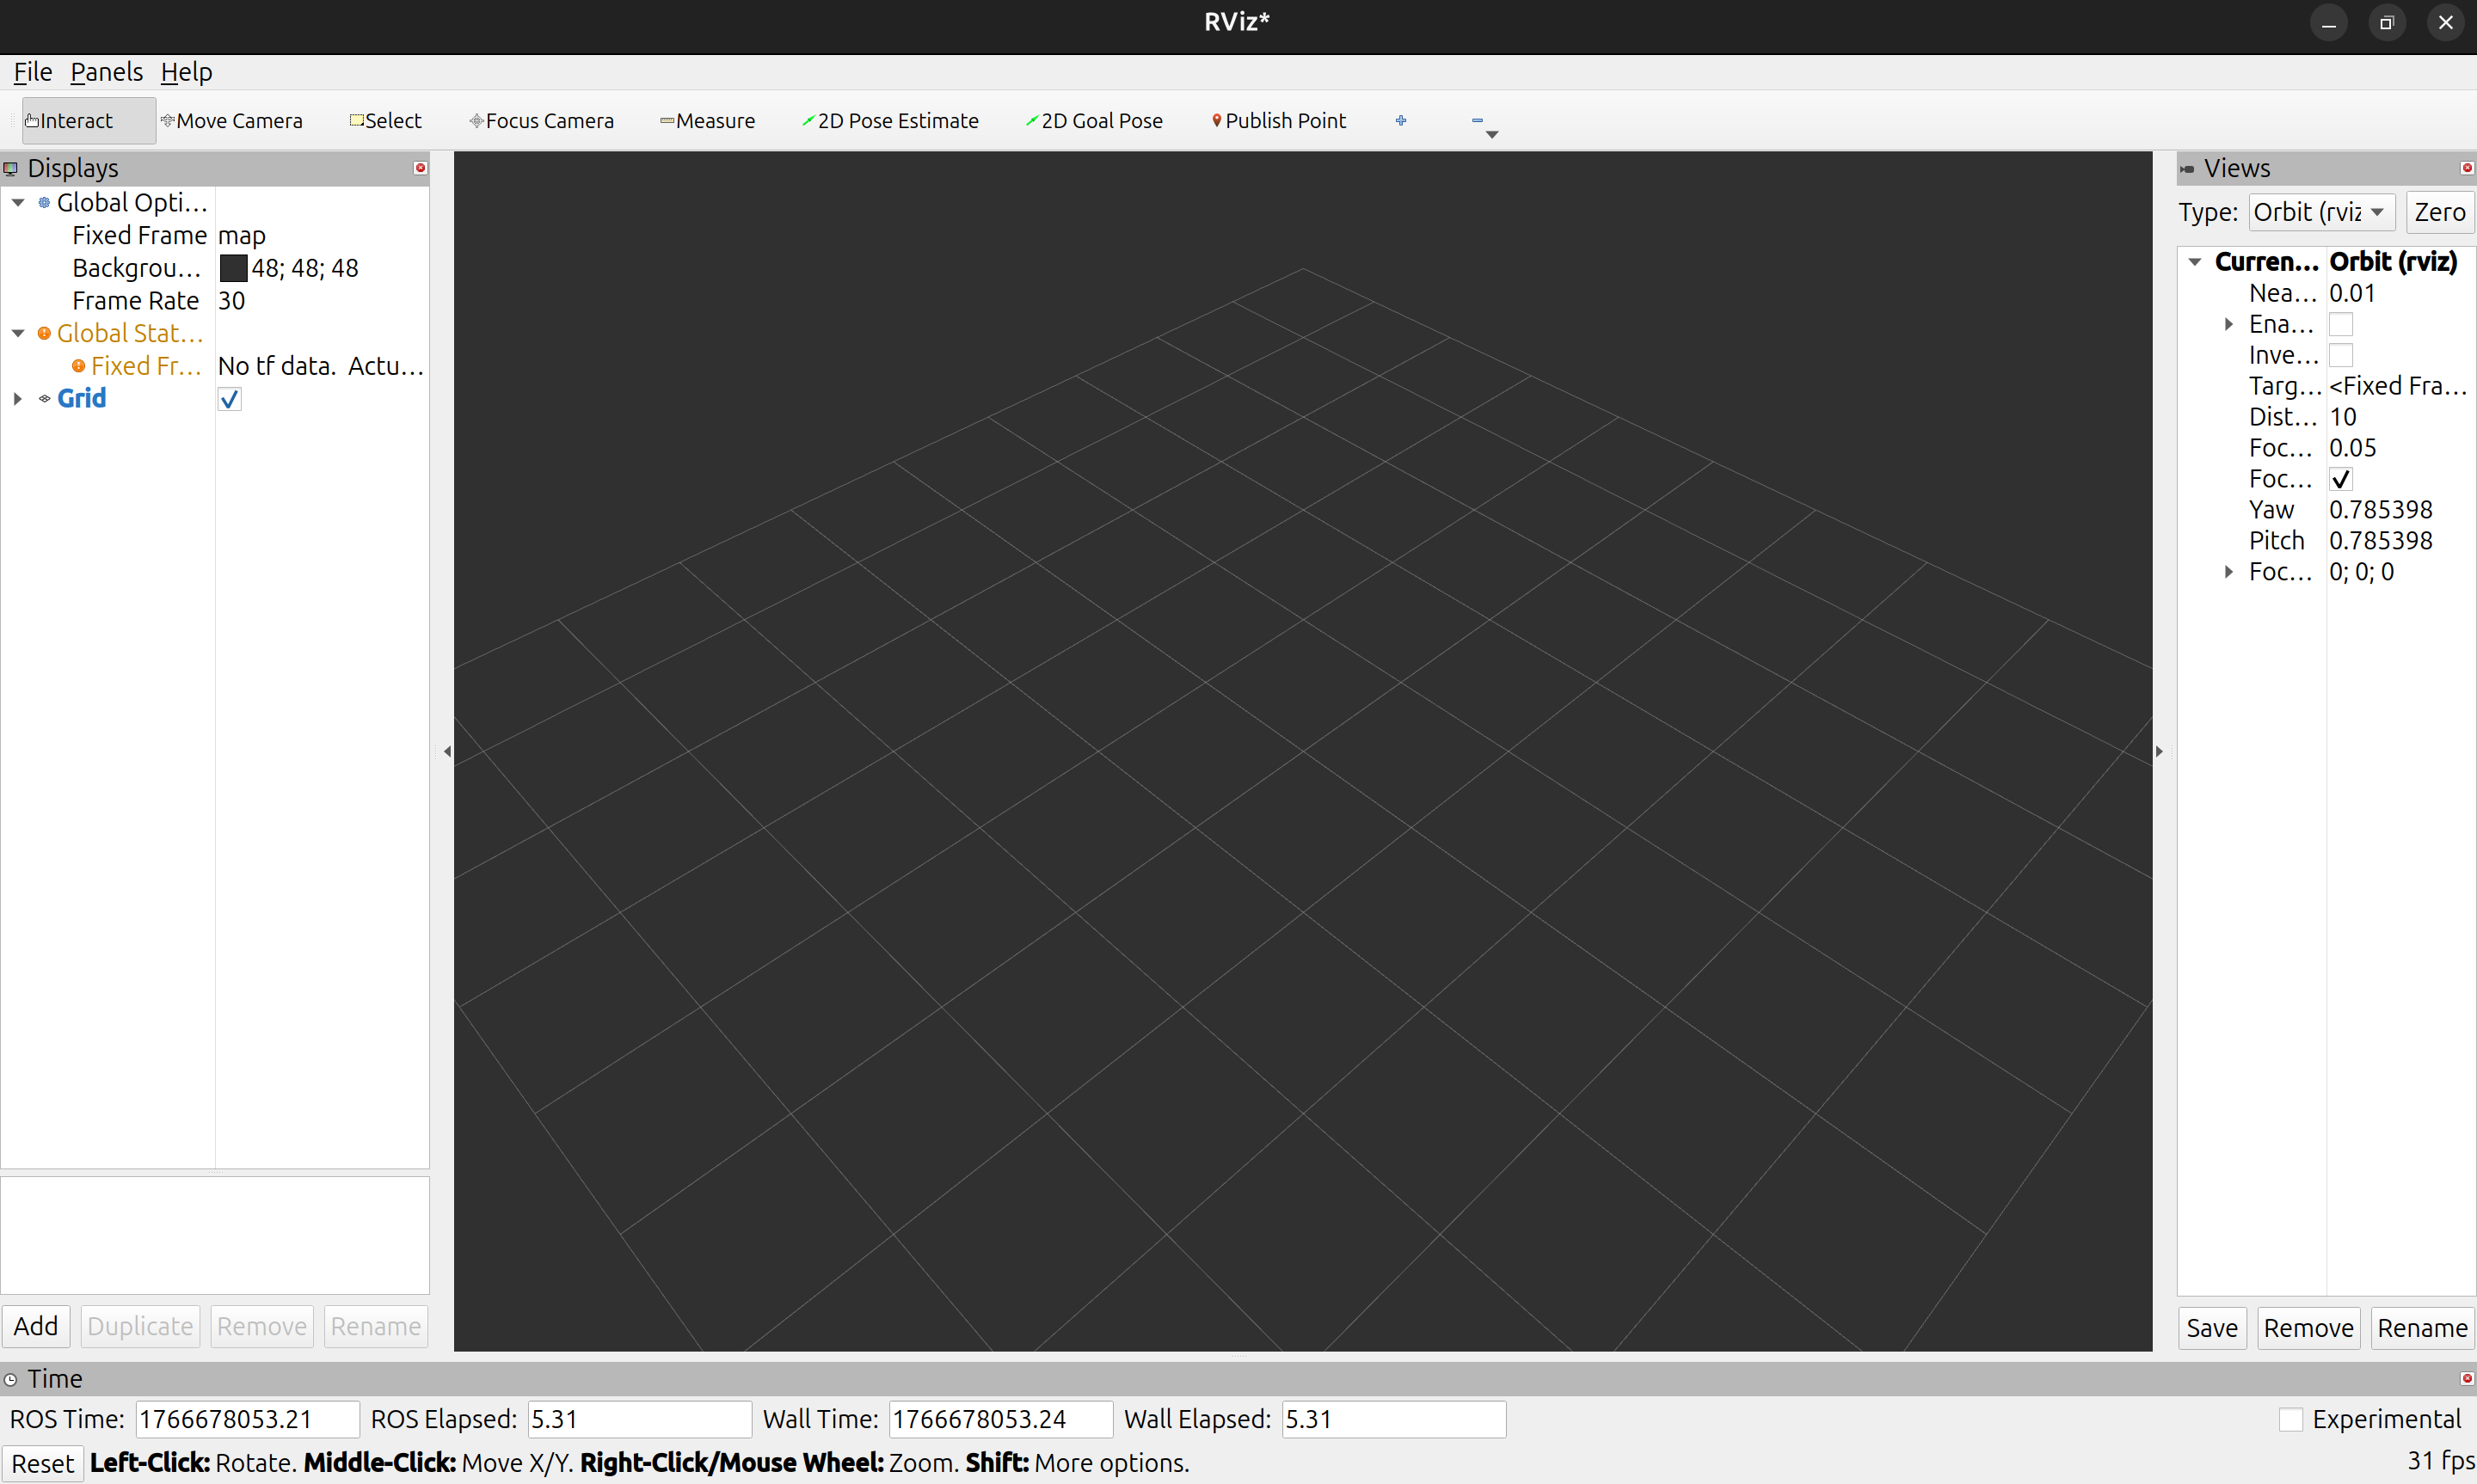Close the Views panel
Image resolution: width=2477 pixels, height=1484 pixels.
click(2467, 168)
